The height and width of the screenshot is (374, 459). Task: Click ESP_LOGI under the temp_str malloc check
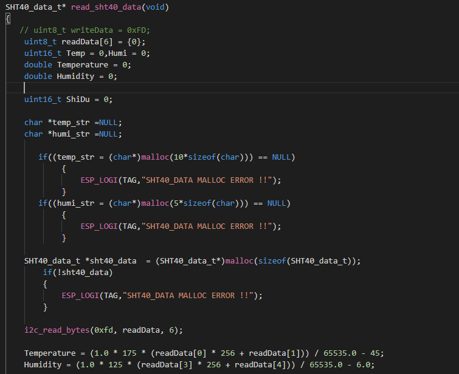click(99, 180)
